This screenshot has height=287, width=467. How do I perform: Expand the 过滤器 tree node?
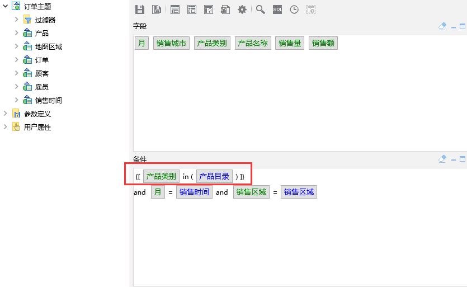[x=16, y=20]
